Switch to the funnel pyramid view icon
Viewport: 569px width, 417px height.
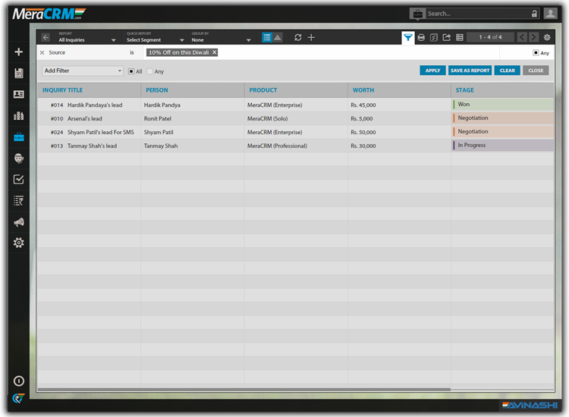tap(278, 37)
